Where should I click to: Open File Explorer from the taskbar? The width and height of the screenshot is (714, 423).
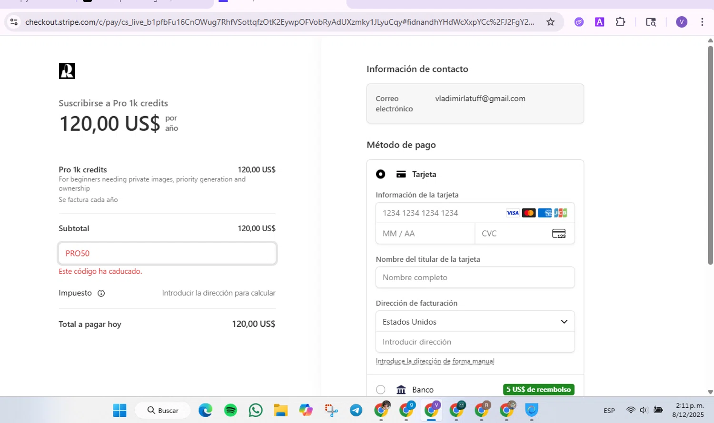pyautogui.click(x=280, y=410)
